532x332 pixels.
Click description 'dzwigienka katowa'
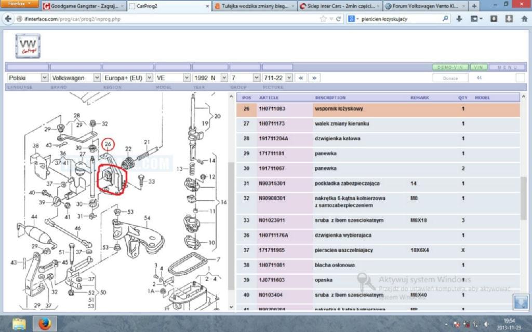coord(338,139)
